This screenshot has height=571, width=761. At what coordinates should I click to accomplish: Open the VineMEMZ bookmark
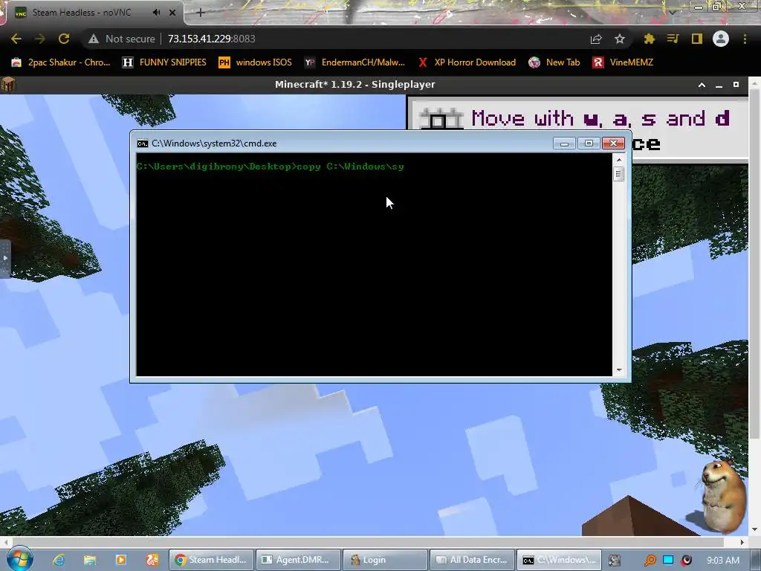tap(624, 62)
